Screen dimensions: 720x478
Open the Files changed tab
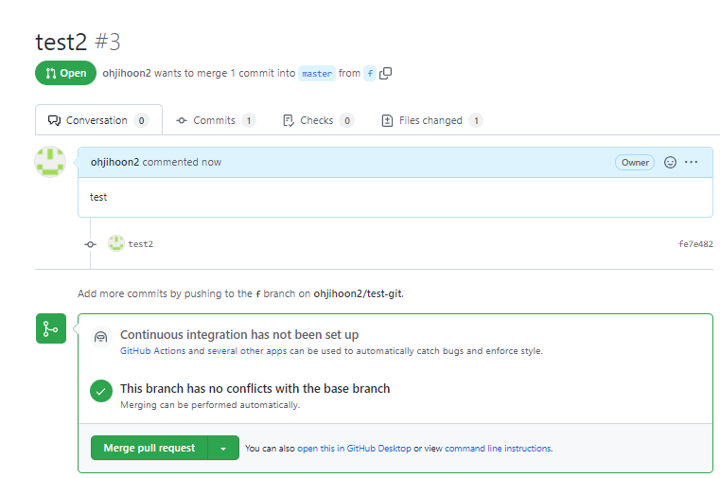[x=431, y=120]
